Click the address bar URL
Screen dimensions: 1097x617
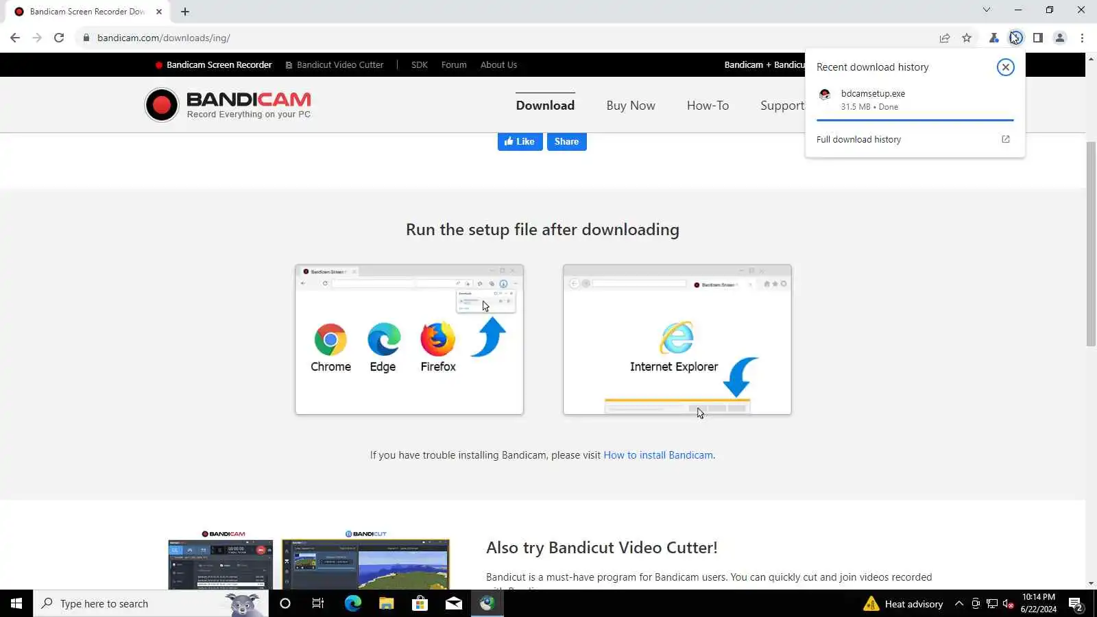(164, 38)
